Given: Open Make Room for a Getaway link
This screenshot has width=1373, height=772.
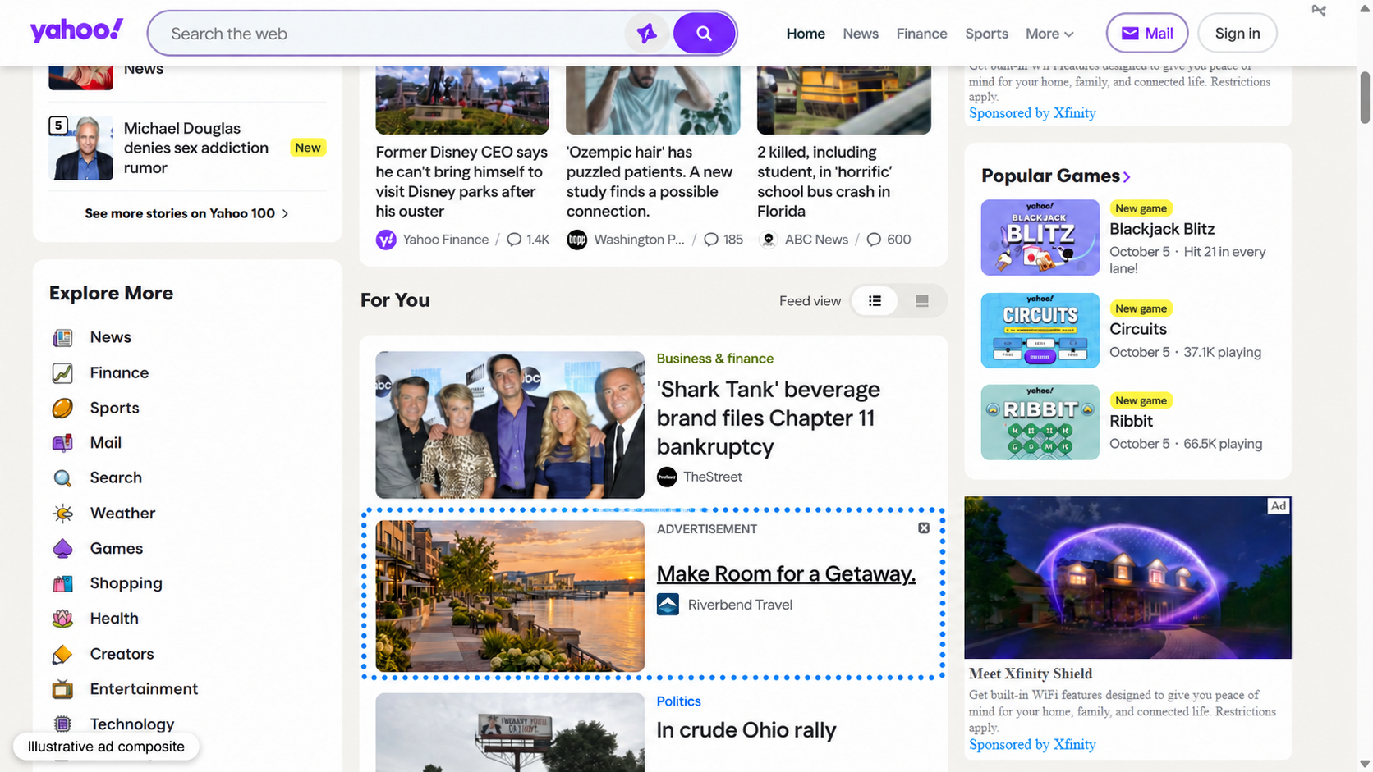Looking at the screenshot, I should [786, 574].
